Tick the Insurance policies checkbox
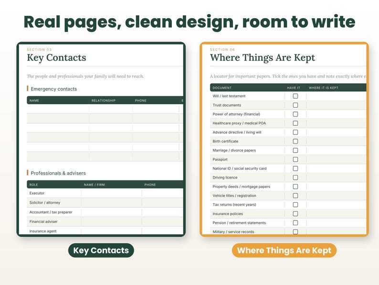The image size is (379, 285). coord(295,214)
